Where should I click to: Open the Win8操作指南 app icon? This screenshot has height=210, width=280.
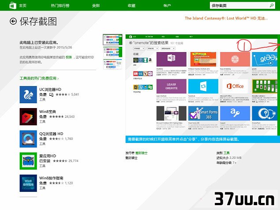[28, 183]
